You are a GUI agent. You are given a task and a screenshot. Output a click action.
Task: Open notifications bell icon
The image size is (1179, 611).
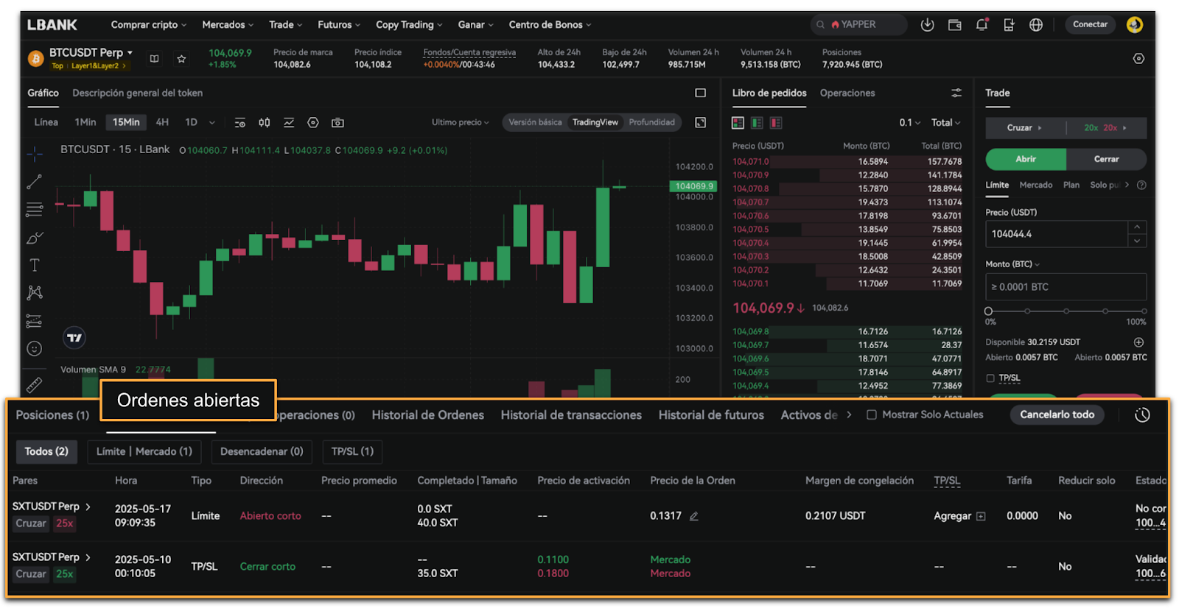tap(982, 24)
